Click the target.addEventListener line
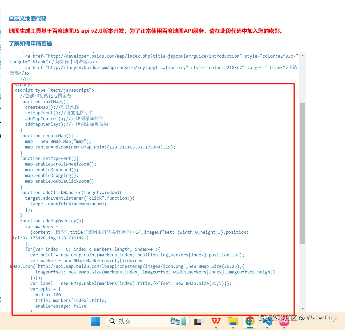 [x=80, y=198]
